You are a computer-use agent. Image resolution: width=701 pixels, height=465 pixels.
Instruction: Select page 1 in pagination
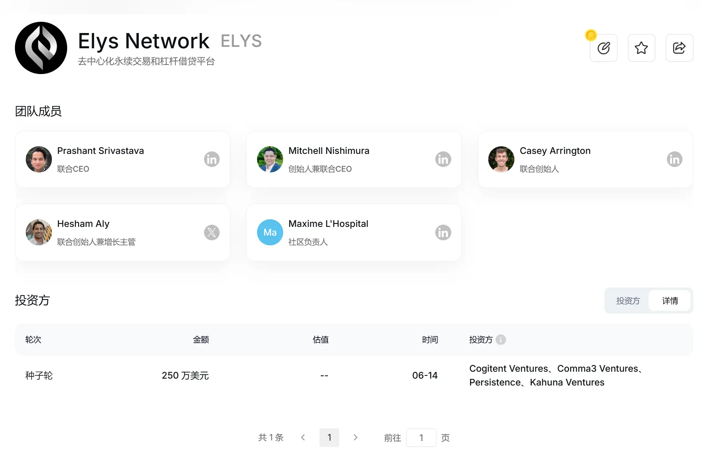pyautogui.click(x=329, y=437)
